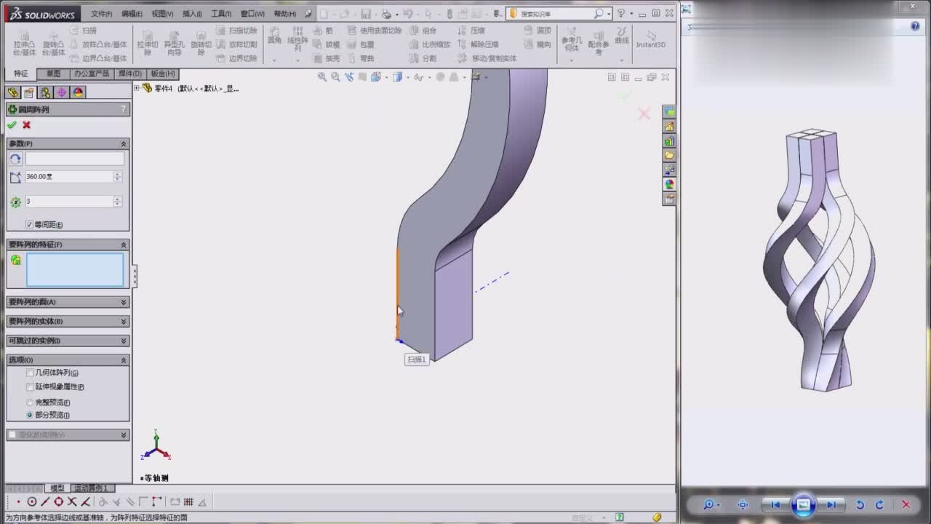This screenshot has height=524, width=931.
Task: Select the 完整预览 full preview radio button
Action: 30,402
